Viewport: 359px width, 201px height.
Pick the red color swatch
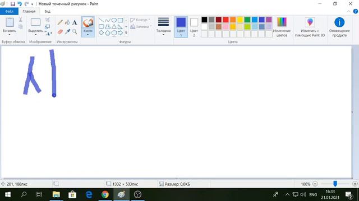pos(225,20)
